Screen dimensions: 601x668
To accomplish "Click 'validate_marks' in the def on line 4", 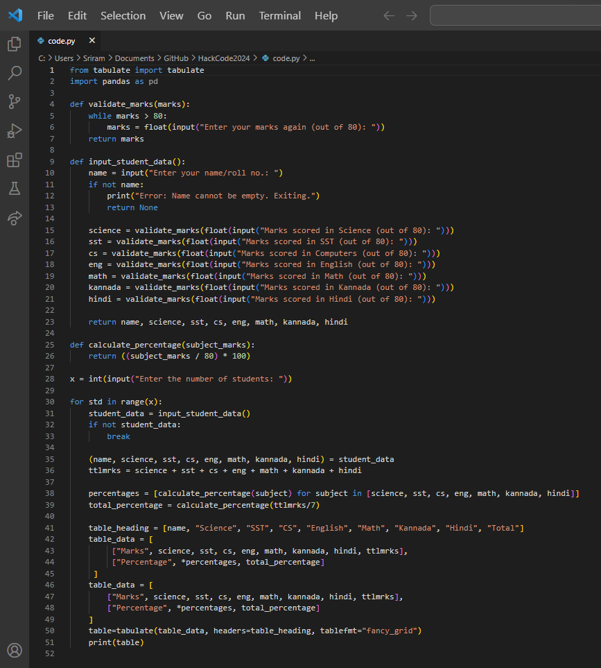I will tap(121, 104).
